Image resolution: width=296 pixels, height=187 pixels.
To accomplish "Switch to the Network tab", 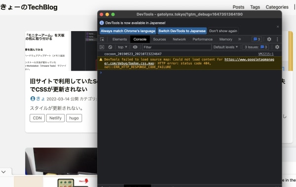I will click(179, 39).
